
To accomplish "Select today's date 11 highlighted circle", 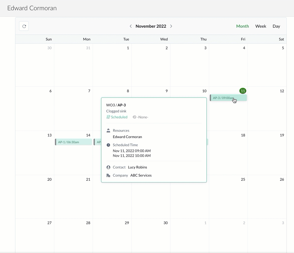I will pyautogui.click(x=243, y=91).
